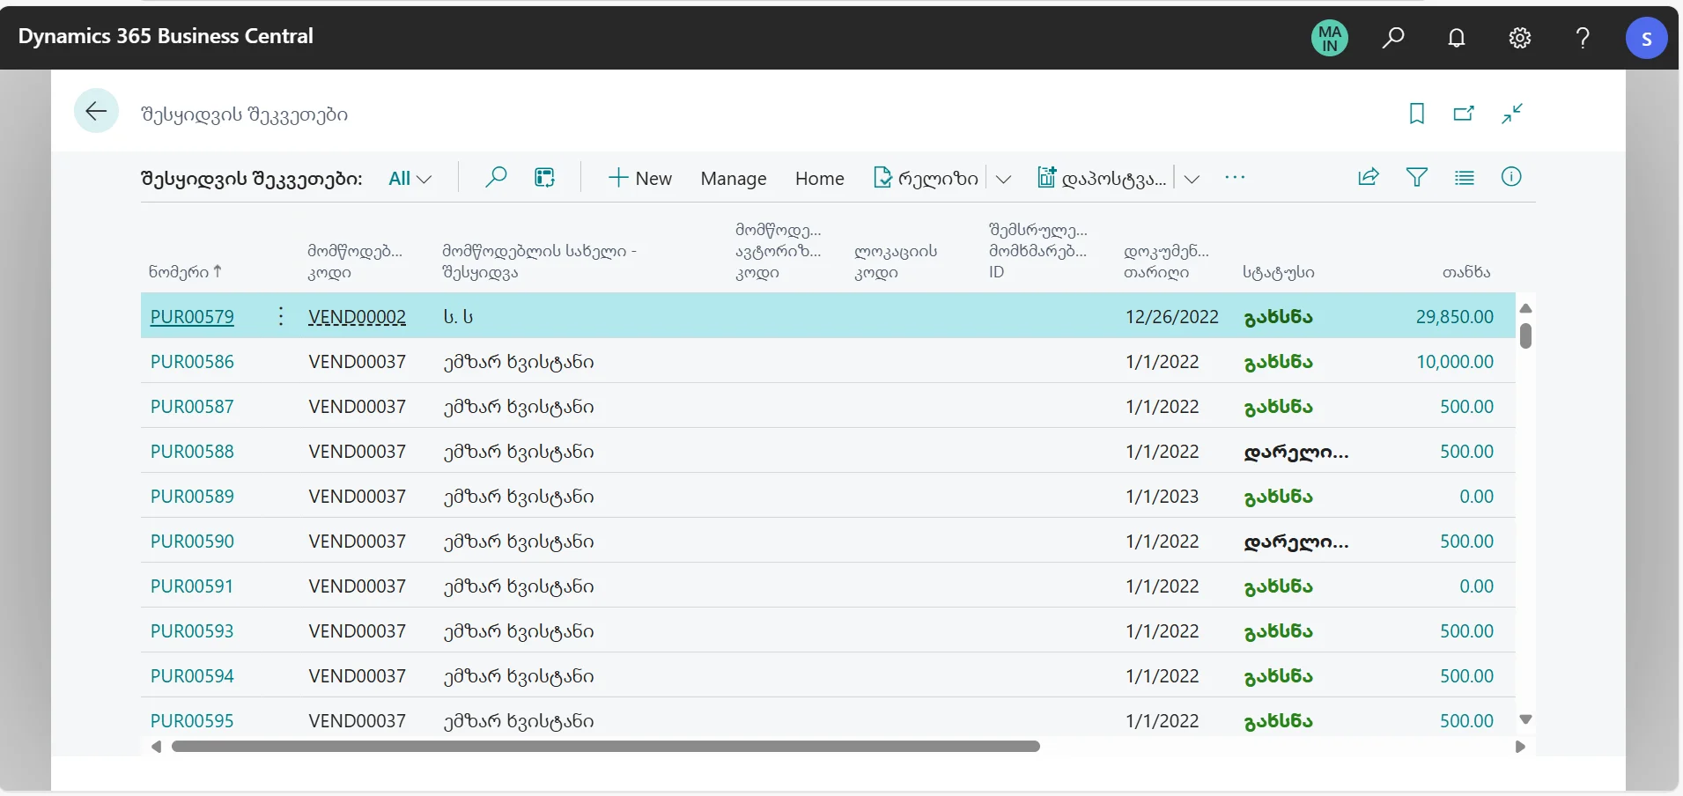Open page in new window icon
1683x796 pixels.
pyautogui.click(x=1464, y=114)
